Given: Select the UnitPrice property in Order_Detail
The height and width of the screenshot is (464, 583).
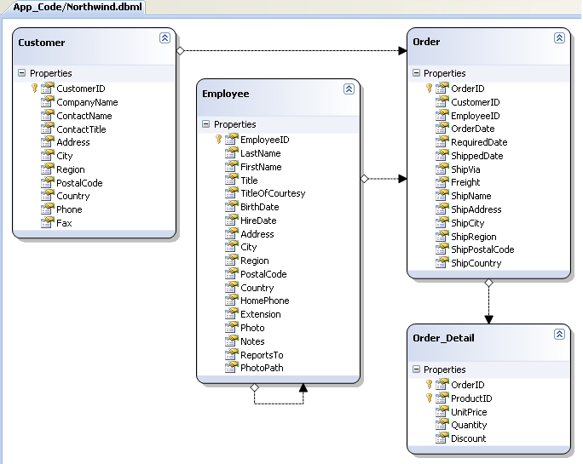Looking at the screenshot, I should 469,412.
